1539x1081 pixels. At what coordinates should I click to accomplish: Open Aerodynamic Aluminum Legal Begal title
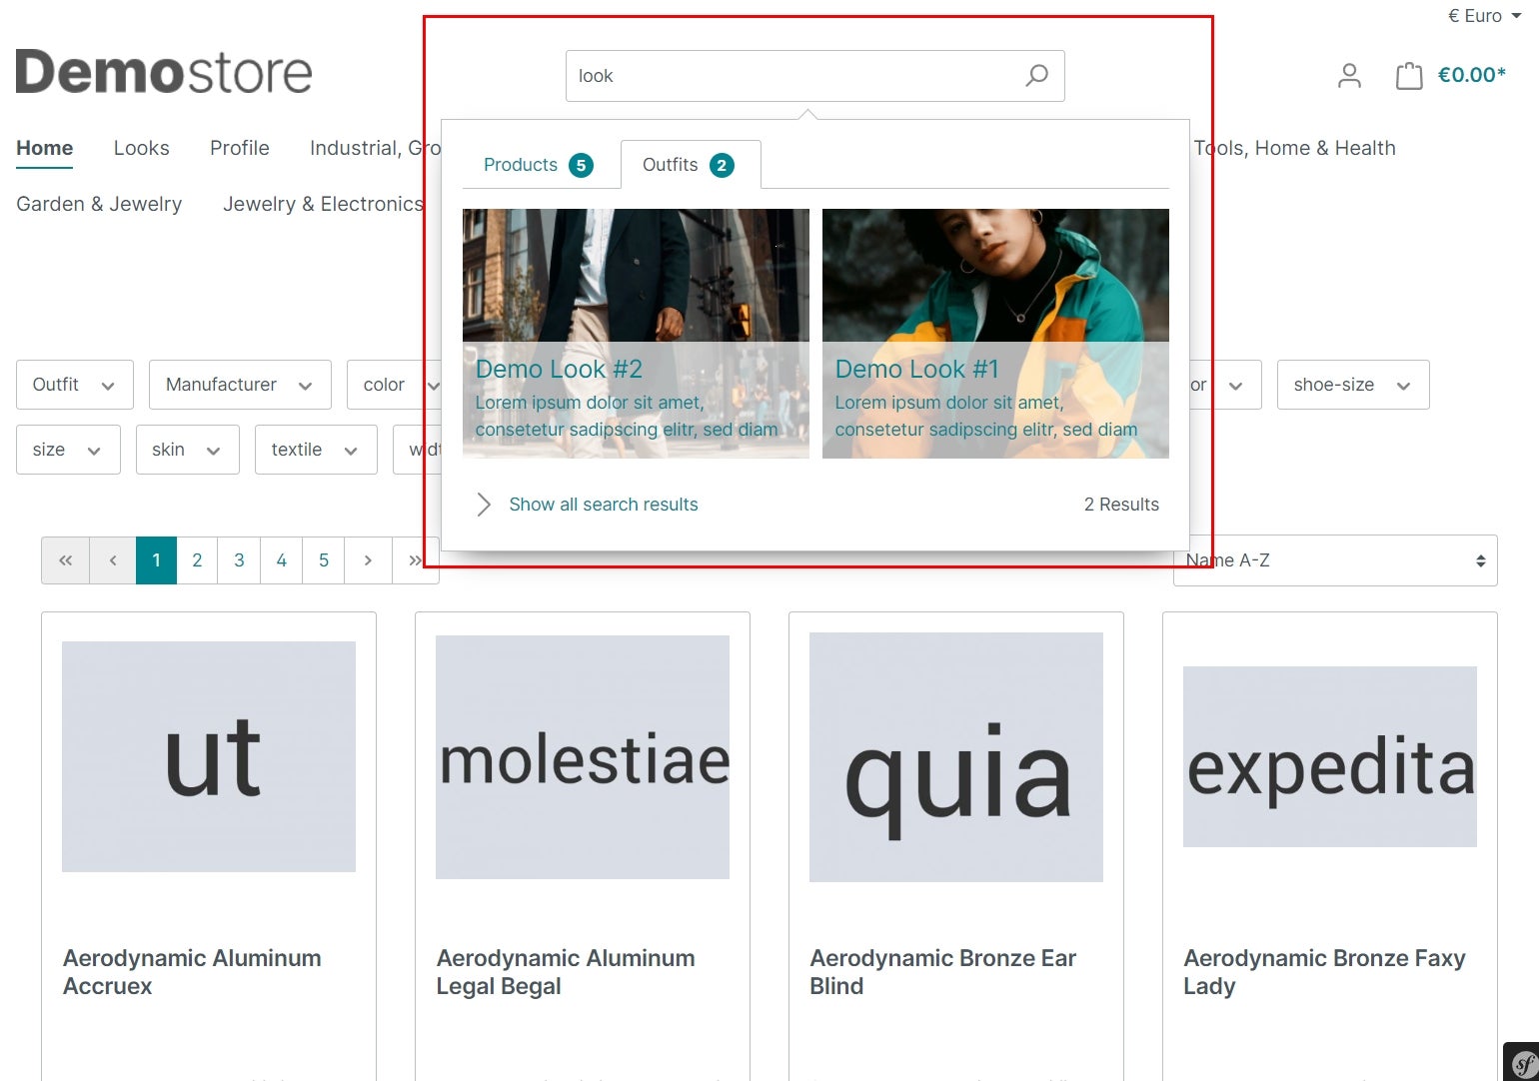point(566,972)
